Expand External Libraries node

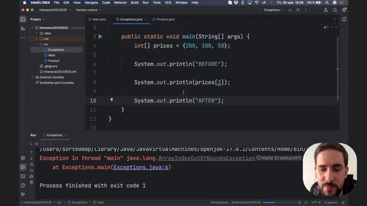[32, 77]
